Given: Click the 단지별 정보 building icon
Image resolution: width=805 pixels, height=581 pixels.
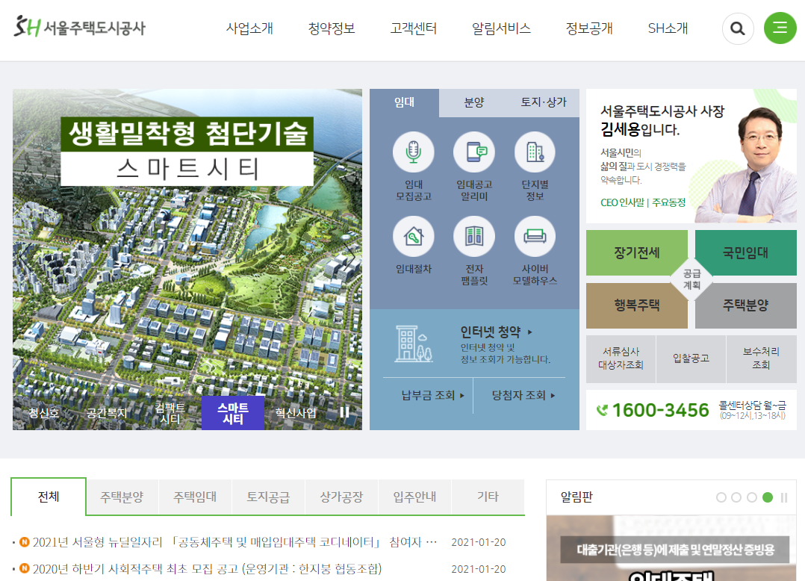Looking at the screenshot, I should 535,152.
